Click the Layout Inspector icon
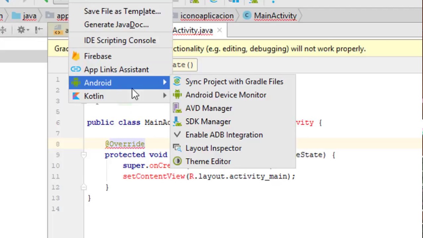The height and width of the screenshot is (238, 423). 177,148
